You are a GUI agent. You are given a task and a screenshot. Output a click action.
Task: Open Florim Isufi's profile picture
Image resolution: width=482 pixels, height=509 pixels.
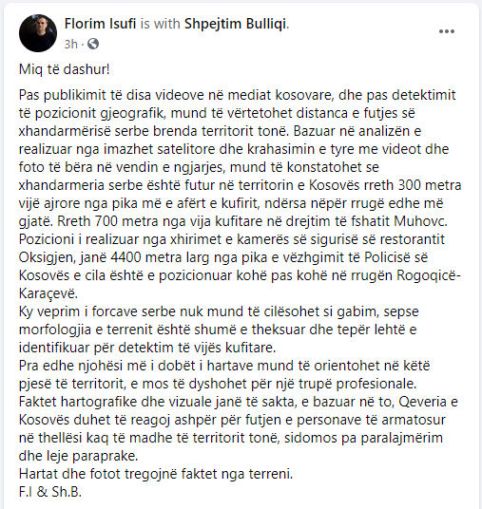click(x=38, y=33)
